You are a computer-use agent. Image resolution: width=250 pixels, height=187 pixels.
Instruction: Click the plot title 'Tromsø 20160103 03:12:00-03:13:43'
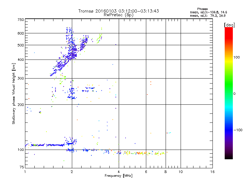[118, 11]
